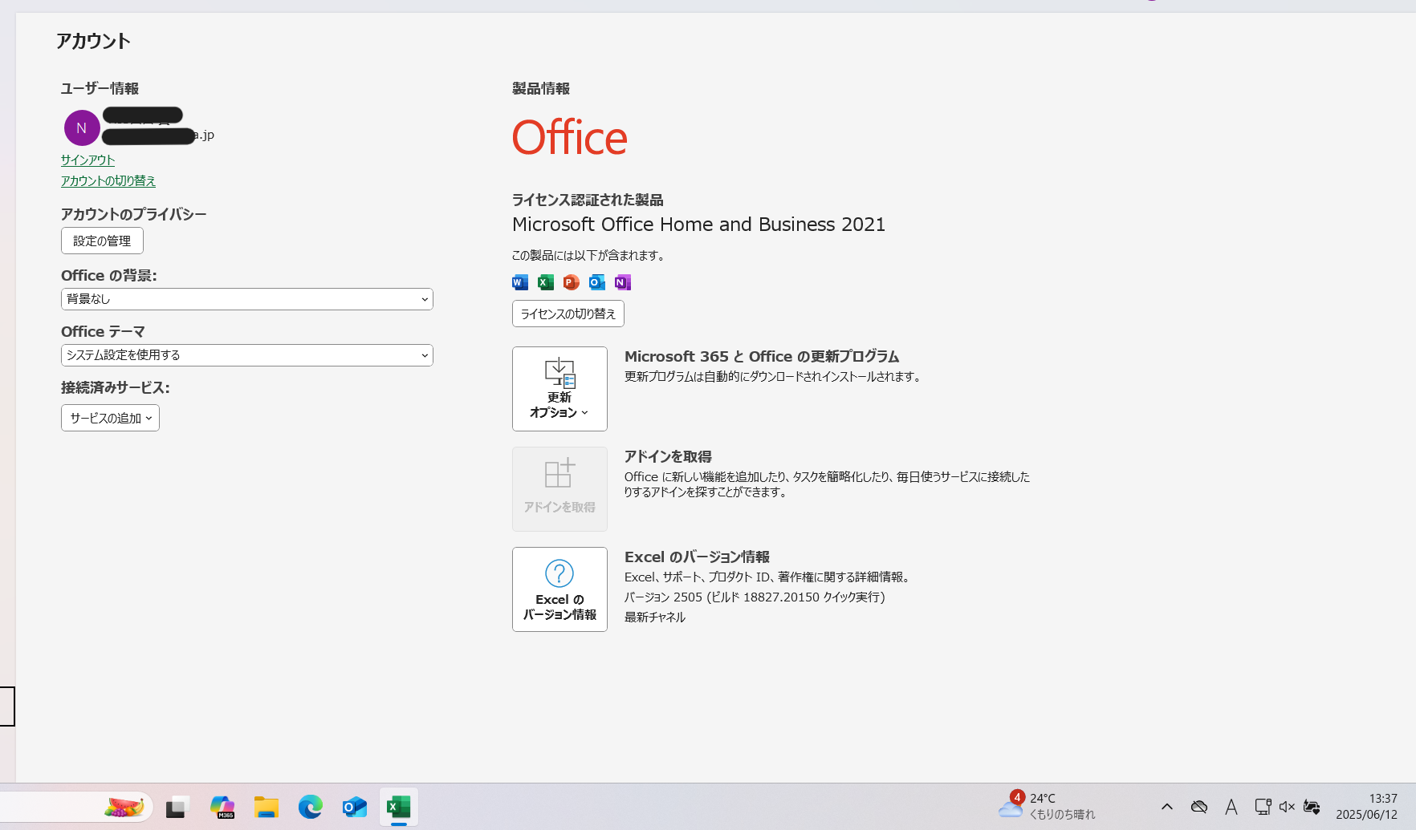Click the この製品には以下が含まれます text
This screenshot has width=1416, height=830.
pos(590,255)
